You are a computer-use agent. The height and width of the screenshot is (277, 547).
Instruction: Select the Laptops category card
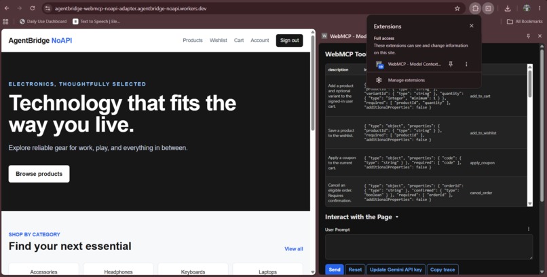click(x=267, y=270)
